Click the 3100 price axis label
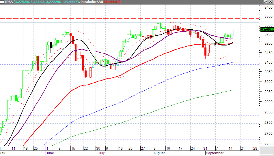Screen dimensions: 274x156 pyautogui.click(x=269, y=62)
